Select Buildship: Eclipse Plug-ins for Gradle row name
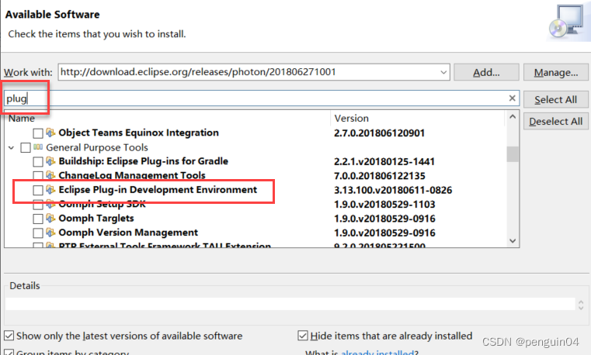 143,161
